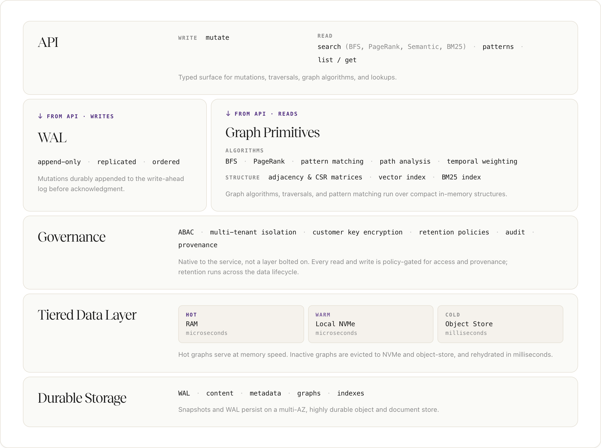Screen dimensions: 601x448
Task: Click the 'patterns' read operation
Action: click(x=498, y=47)
